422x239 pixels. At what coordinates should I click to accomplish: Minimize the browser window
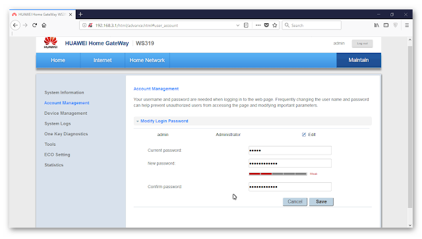point(378,15)
